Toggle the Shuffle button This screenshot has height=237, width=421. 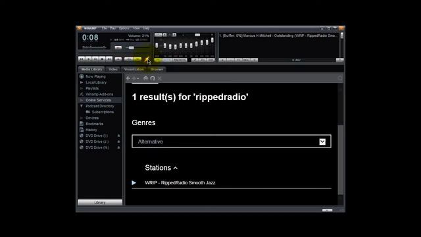tap(129, 59)
